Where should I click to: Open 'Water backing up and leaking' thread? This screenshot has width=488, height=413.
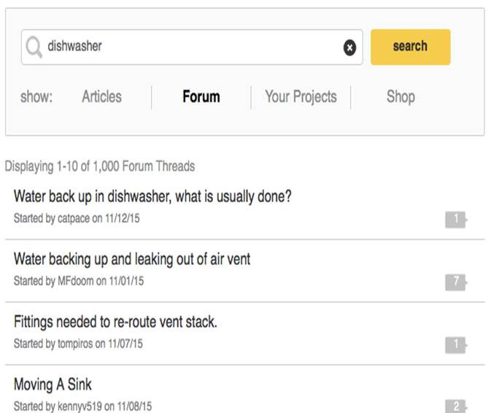click(x=132, y=259)
